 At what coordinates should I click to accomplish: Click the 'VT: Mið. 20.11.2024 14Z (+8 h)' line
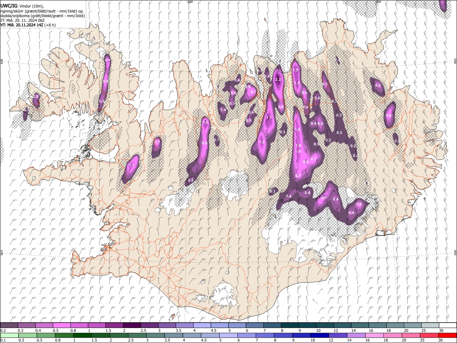[x=28, y=25]
